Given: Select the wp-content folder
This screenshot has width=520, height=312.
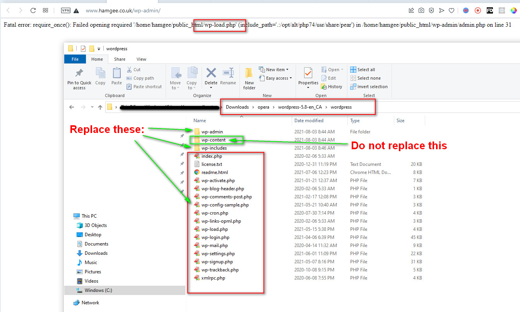Looking at the screenshot, I should 213,140.
